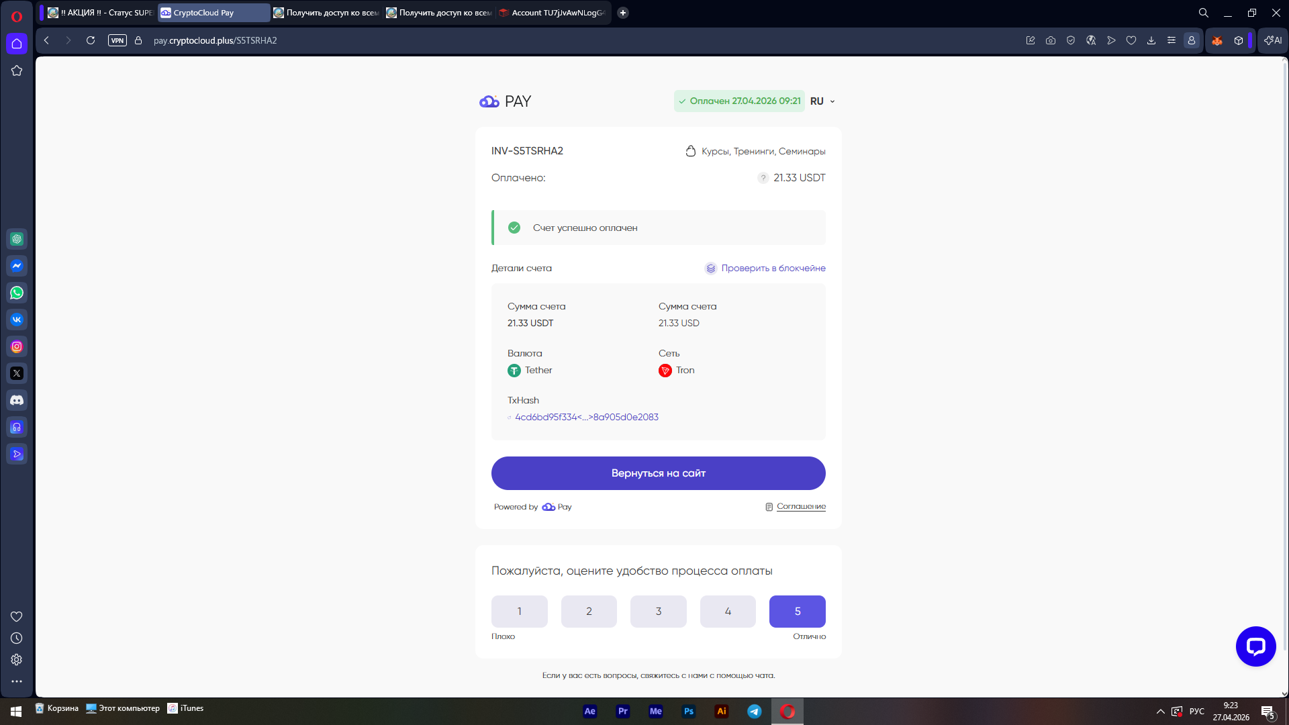Take a snapshot with the camera icon
The width and height of the screenshot is (1289, 725).
[1051, 40]
